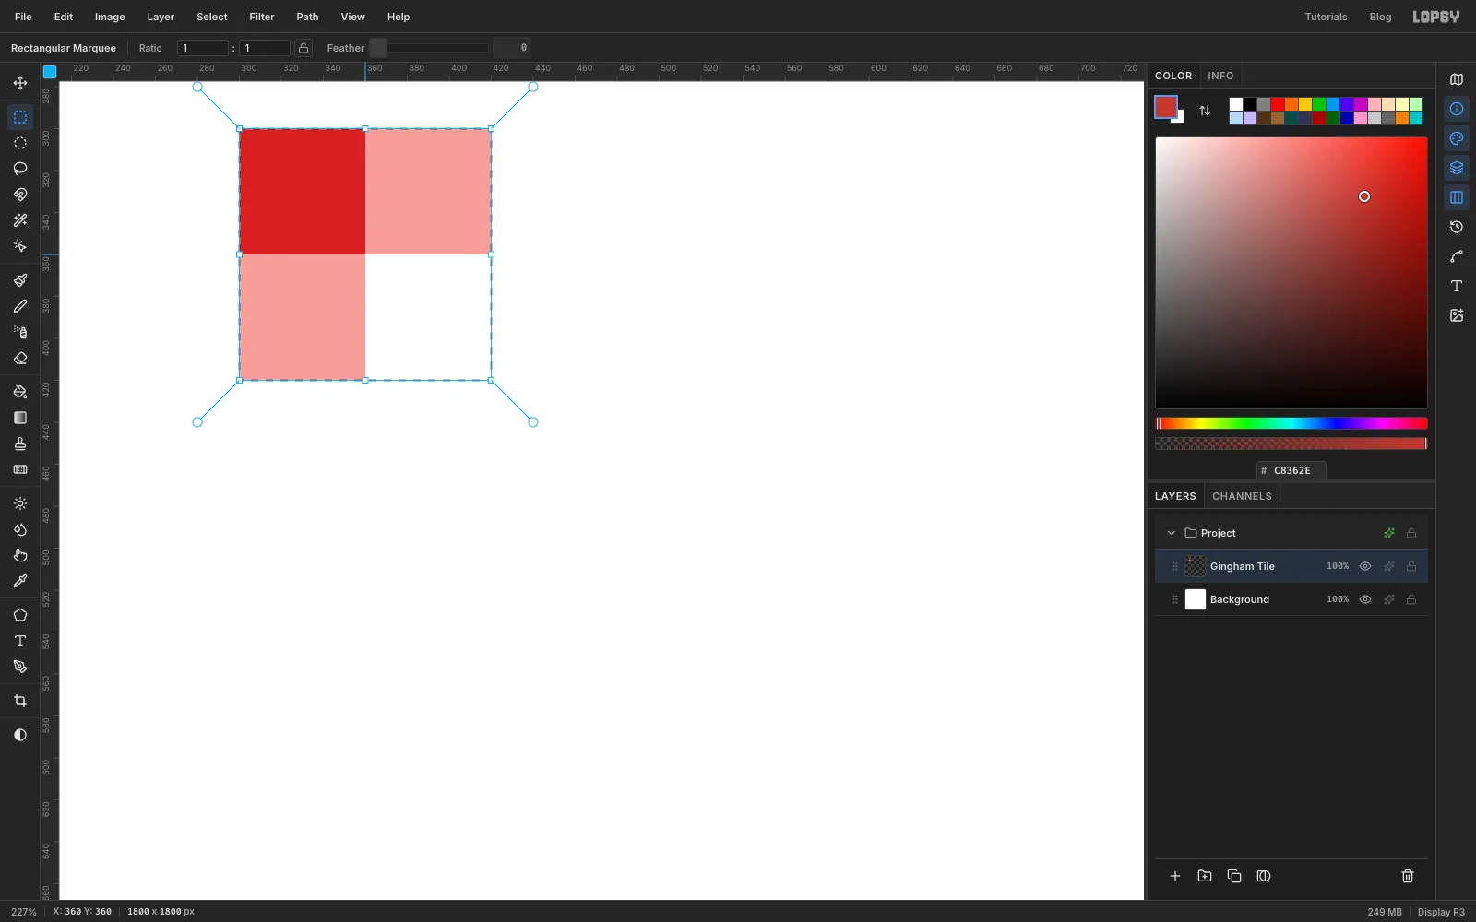Select the Pencil tool
1476x922 pixels.
click(x=20, y=306)
